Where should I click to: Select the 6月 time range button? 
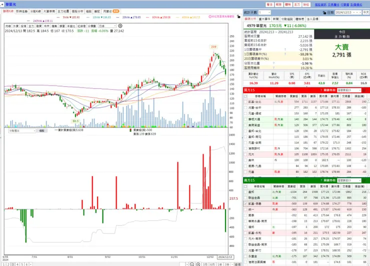point(212,264)
